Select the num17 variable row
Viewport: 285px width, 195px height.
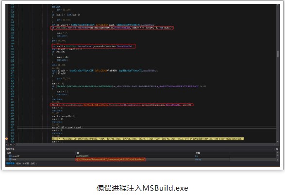tap(141, 156)
